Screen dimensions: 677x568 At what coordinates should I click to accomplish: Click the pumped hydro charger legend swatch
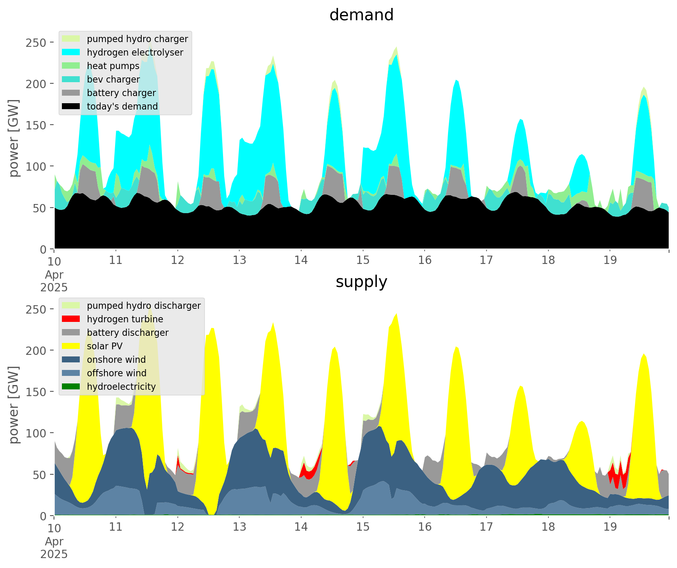pyautogui.click(x=71, y=39)
